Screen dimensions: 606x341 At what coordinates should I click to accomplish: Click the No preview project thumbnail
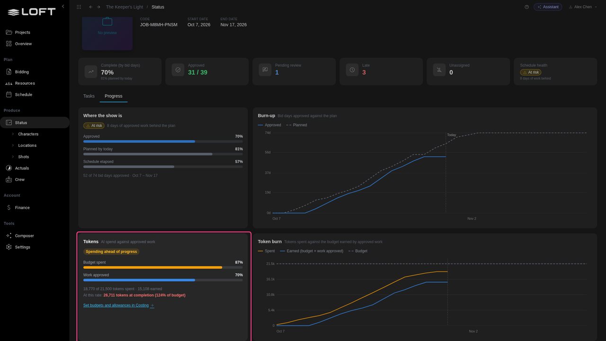(x=107, y=33)
